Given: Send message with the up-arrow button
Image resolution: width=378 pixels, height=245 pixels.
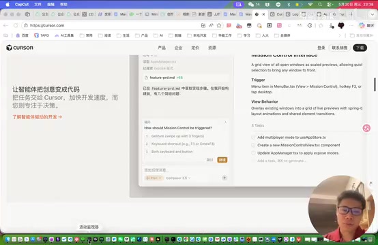Looking at the screenshot, I should click(x=224, y=178).
